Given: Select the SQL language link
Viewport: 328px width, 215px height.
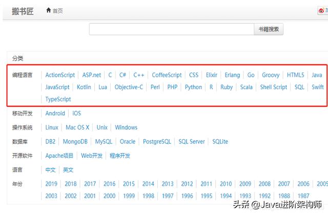Looking at the screenshot, I should pyautogui.click(x=299, y=87).
